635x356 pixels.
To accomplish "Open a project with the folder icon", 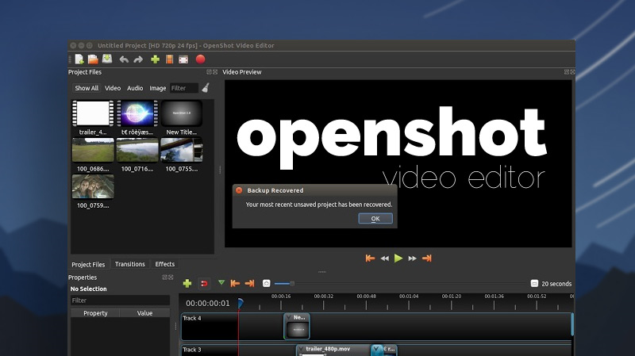I will (x=93, y=59).
